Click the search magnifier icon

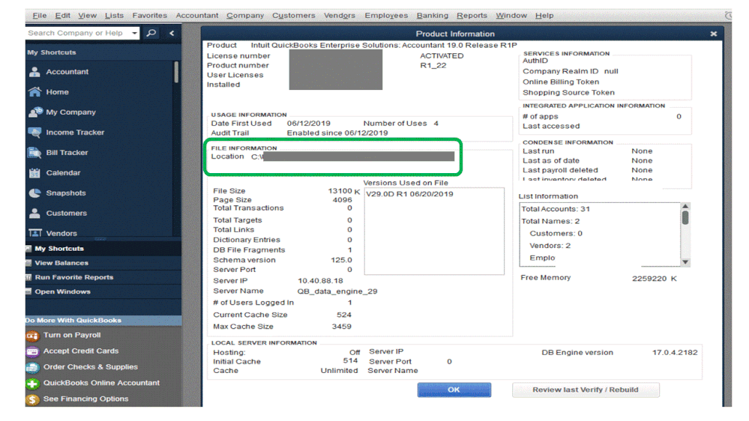[x=151, y=33]
